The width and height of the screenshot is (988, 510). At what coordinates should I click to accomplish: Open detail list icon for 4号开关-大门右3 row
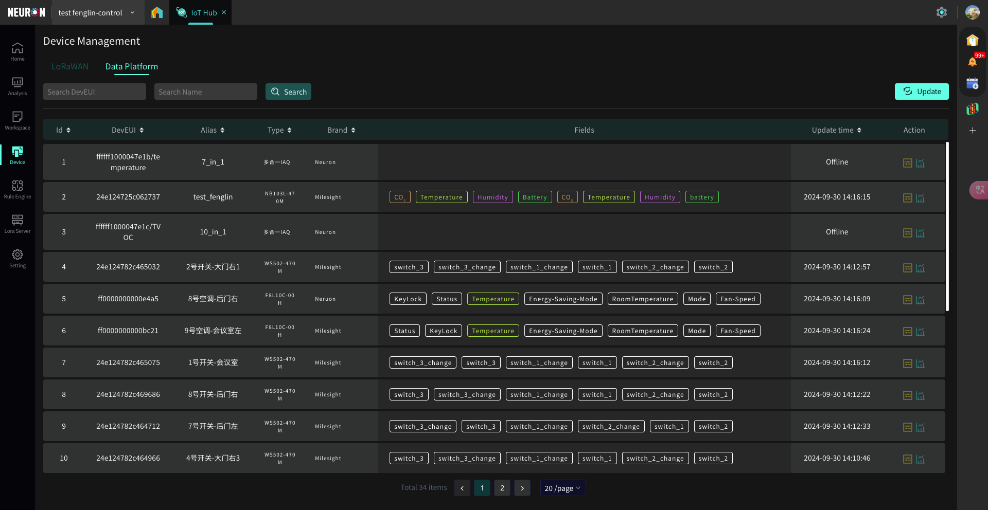coord(908,459)
